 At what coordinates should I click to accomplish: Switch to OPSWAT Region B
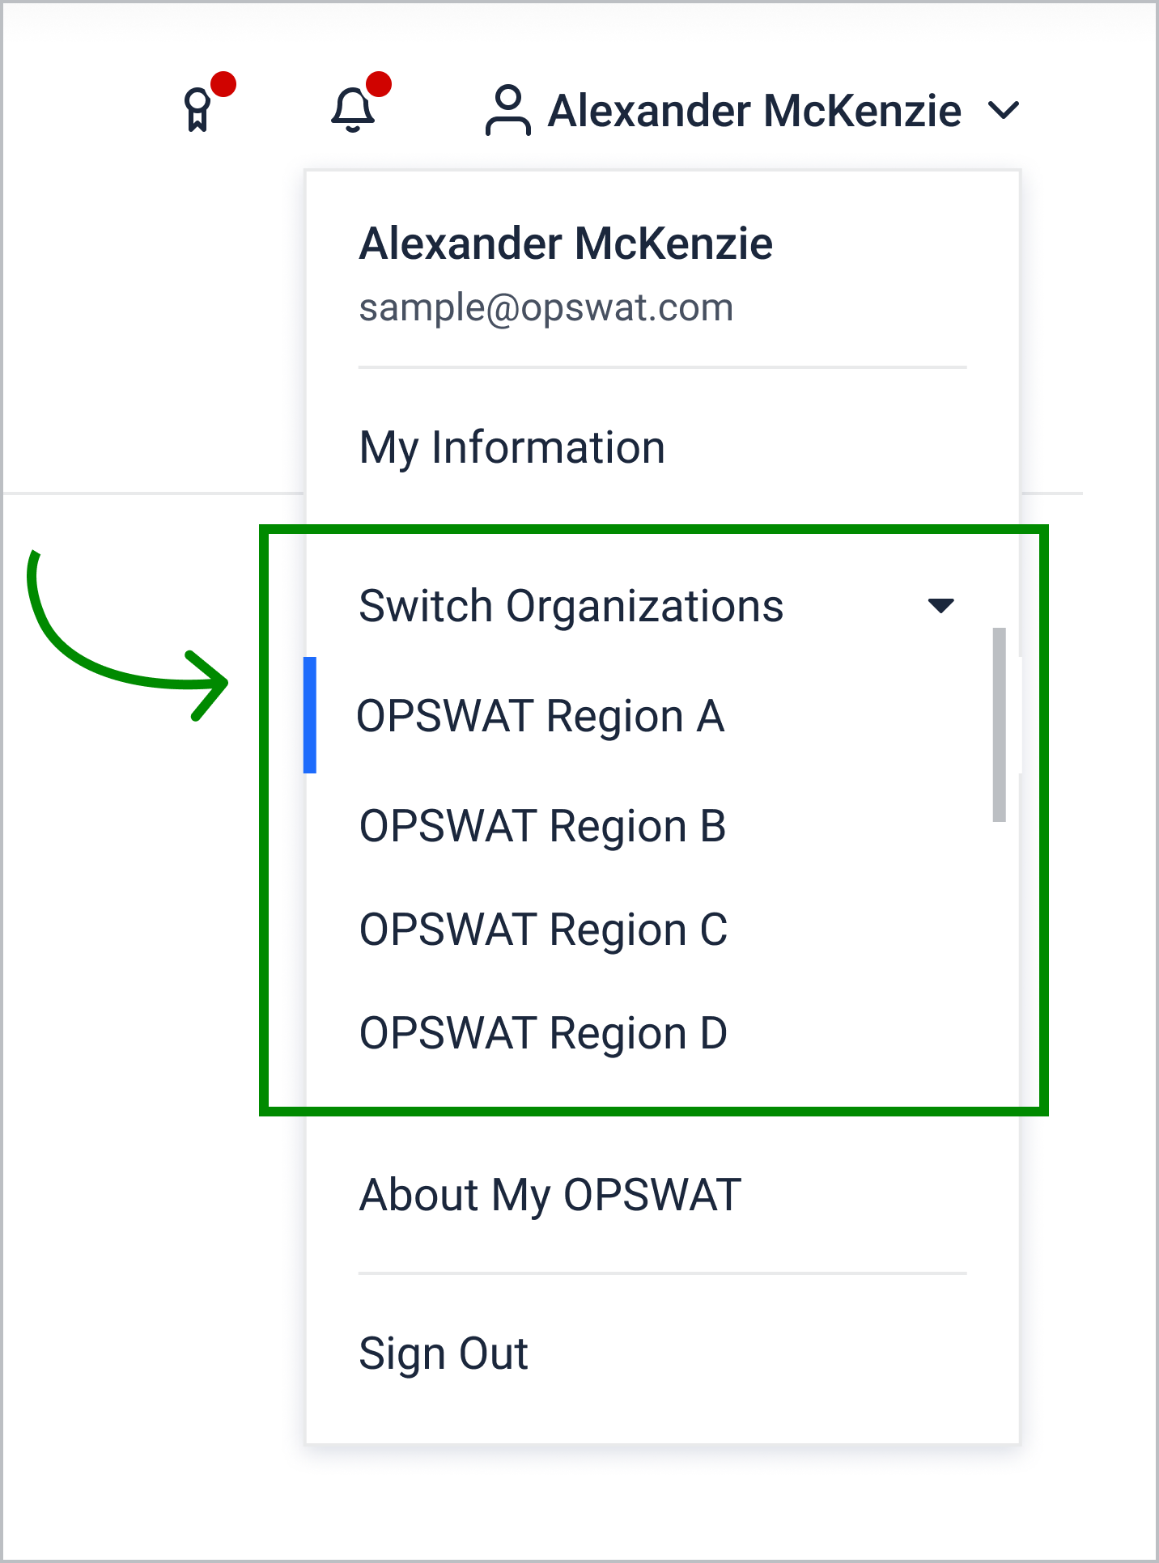point(542,826)
